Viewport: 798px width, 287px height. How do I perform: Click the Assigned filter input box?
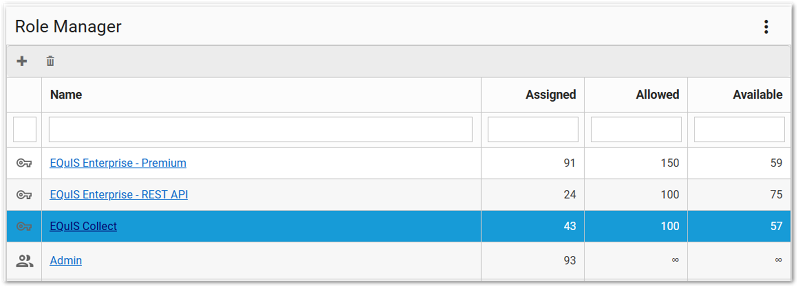pyautogui.click(x=533, y=129)
